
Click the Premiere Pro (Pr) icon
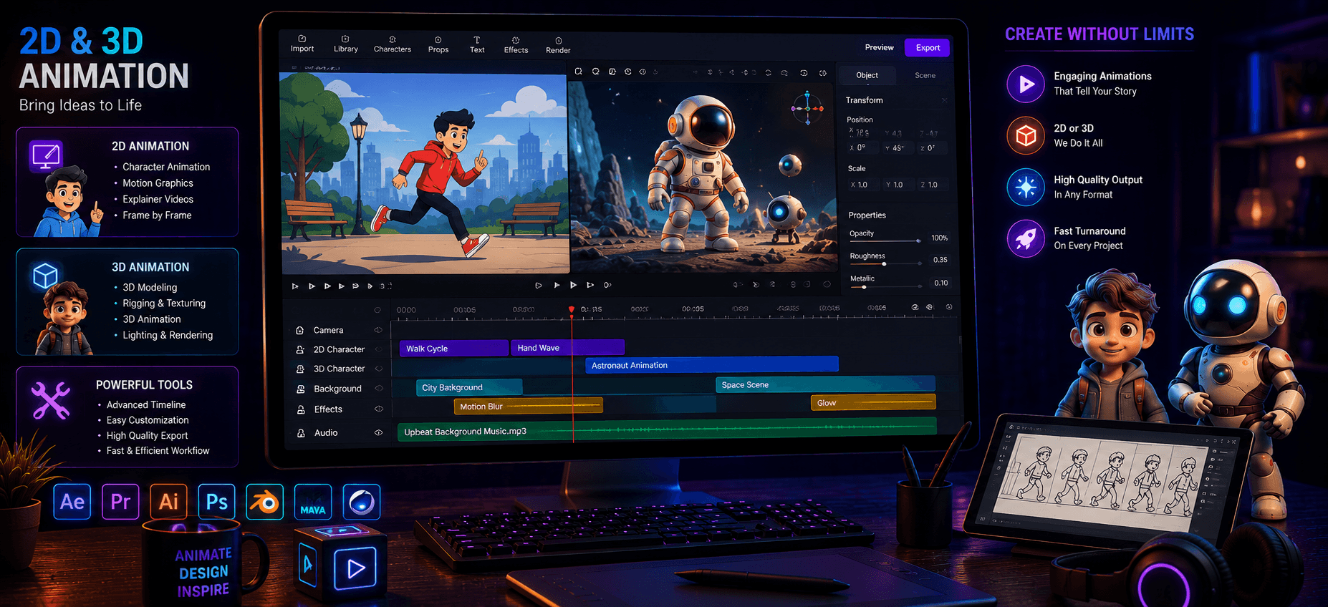point(120,502)
